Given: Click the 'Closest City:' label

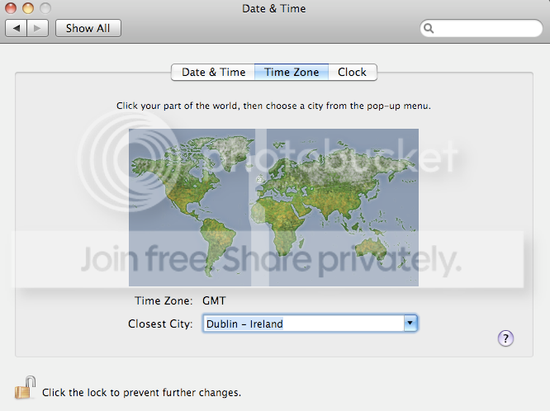Looking at the screenshot, I should 160,324.
